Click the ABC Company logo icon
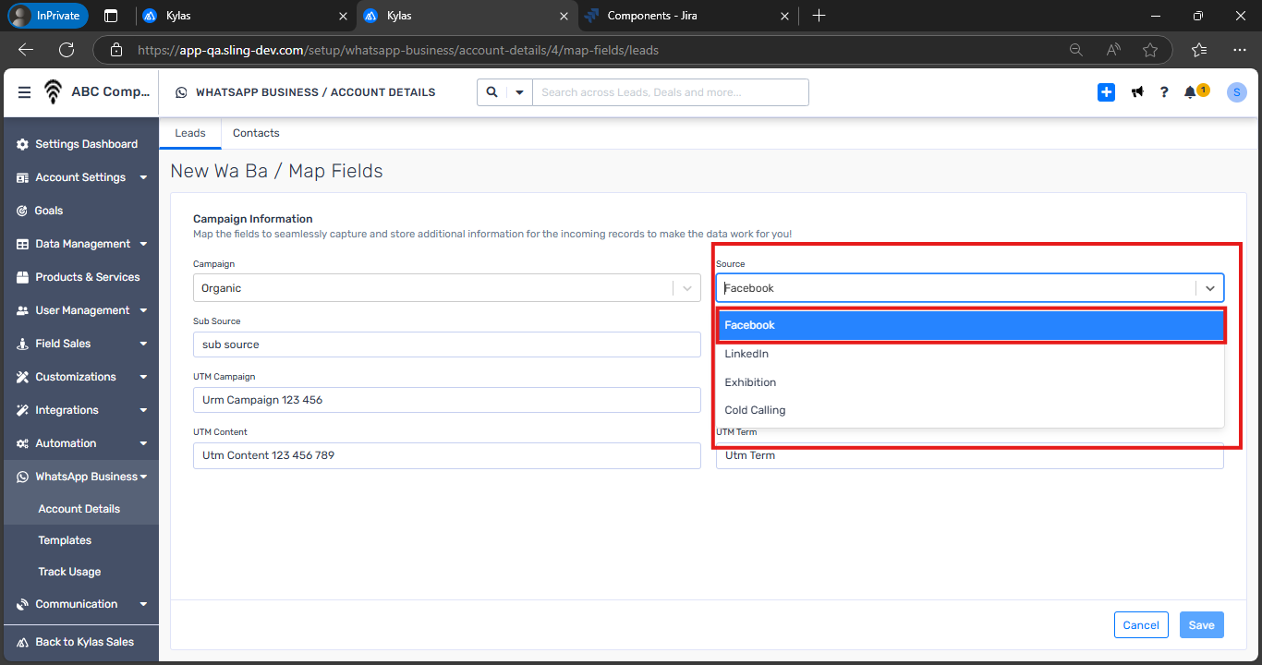This screenshot has height=665, width=1262. tap(53, 92)
